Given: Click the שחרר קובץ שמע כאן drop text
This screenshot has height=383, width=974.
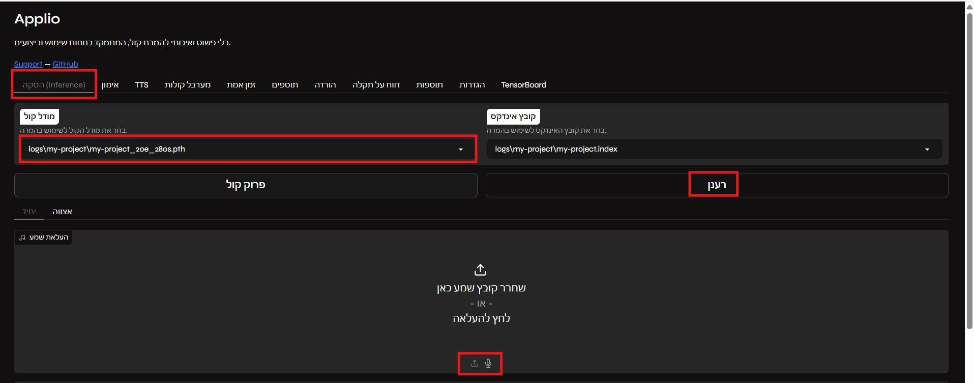Looking at the screenshot, I should coord(481,288).
